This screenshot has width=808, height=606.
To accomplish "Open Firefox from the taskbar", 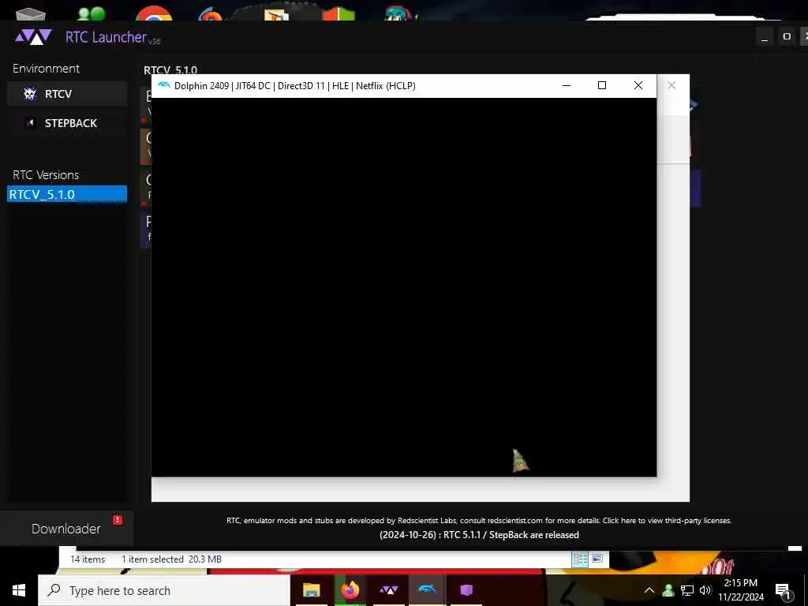I will coord(350,590).
